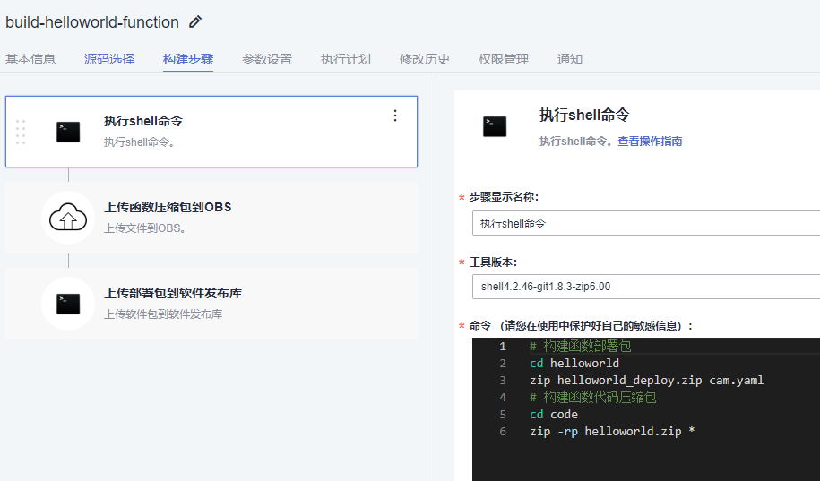This screenshot has height=481, width=820.
Task: Go to 参数设置 tab
Action: click(x=267, y=59)
